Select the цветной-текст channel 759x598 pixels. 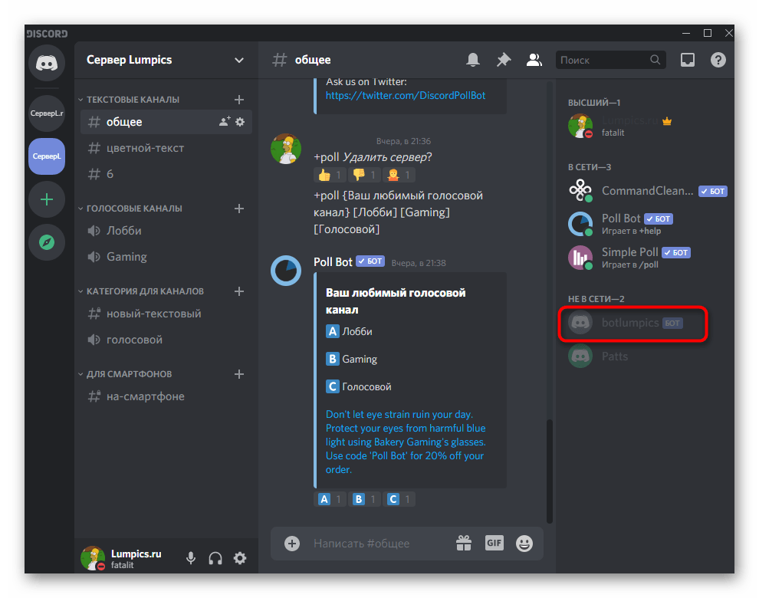click(144, 148)
